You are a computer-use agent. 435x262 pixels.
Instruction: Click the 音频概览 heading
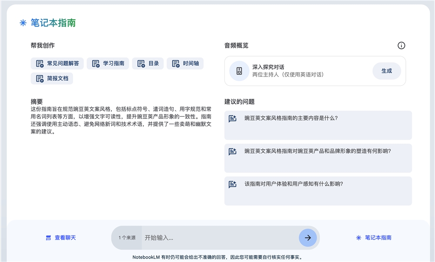point(236,46)
